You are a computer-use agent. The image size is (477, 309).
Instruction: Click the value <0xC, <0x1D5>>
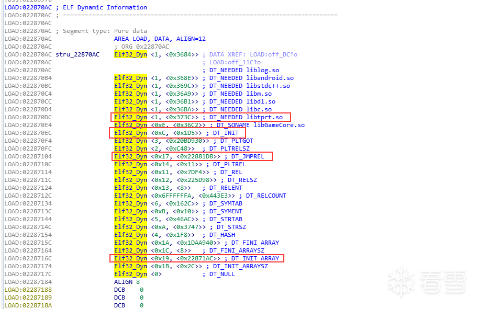click(x=176, y=133)
